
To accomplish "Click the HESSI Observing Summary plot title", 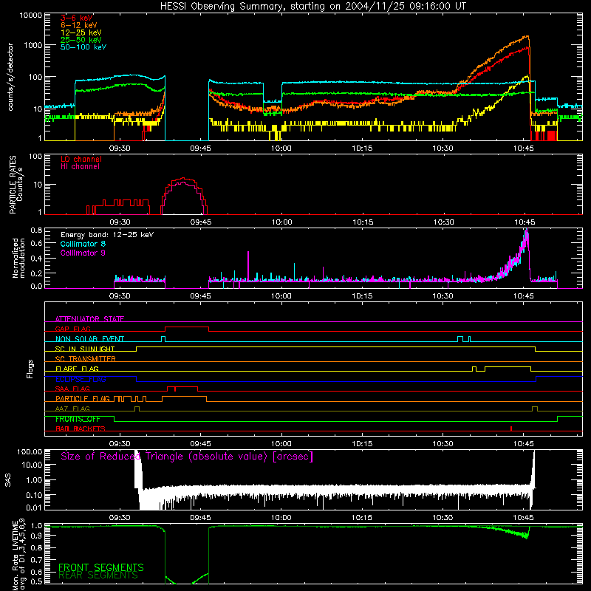I will coord(312,7).
